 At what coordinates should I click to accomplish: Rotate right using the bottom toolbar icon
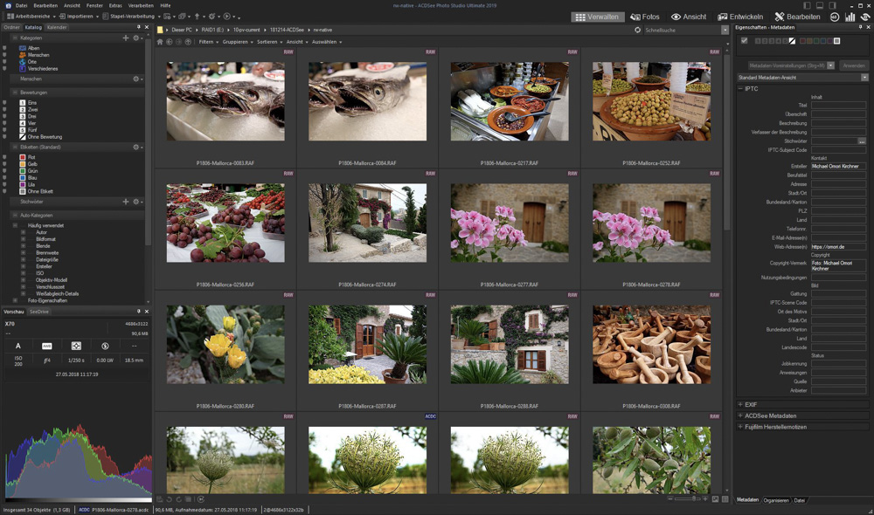[x=178, y=499]
